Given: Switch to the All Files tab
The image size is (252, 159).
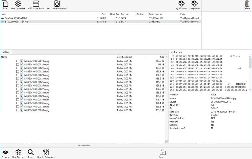Looking at the screenshot, I should click(6, 52).
